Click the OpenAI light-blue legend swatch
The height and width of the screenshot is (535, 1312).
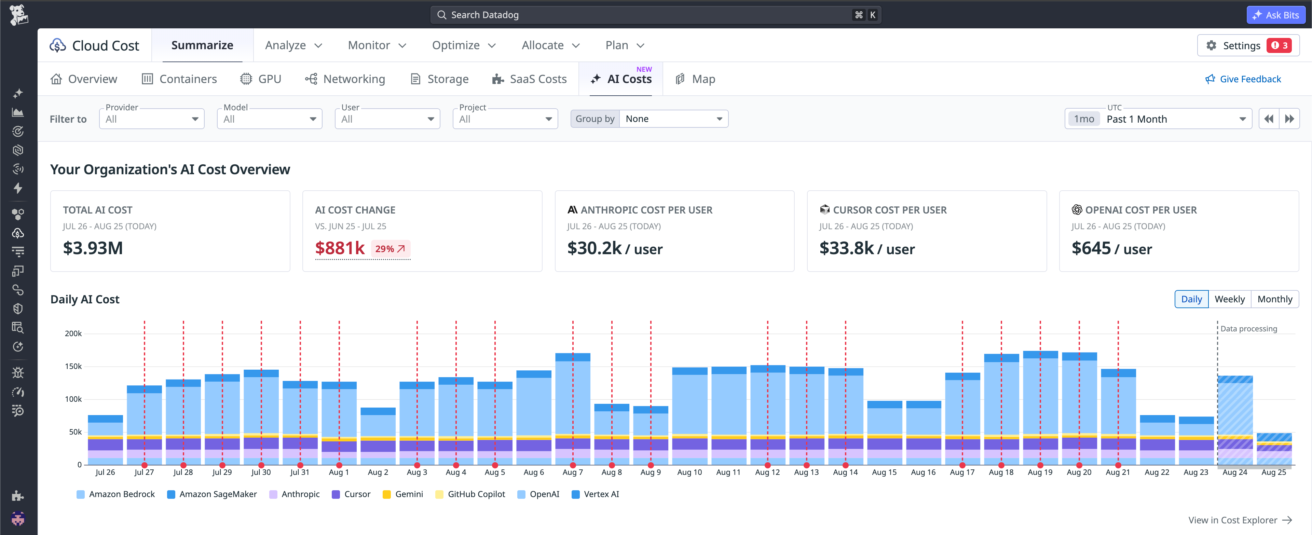(521, 494)
